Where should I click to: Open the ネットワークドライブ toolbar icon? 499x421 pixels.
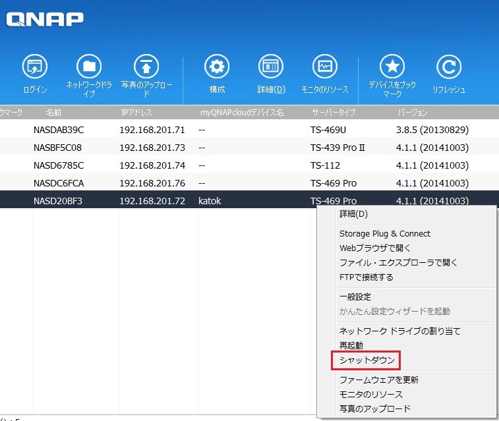click(x=89, y=67)
